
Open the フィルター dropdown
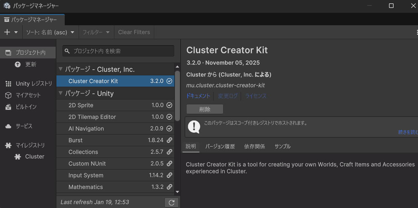click(96, 32)
